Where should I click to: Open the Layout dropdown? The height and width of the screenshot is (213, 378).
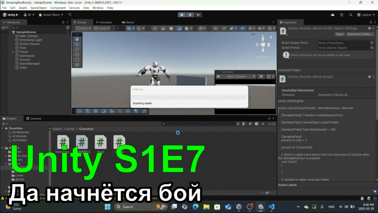tap(366, 15)
